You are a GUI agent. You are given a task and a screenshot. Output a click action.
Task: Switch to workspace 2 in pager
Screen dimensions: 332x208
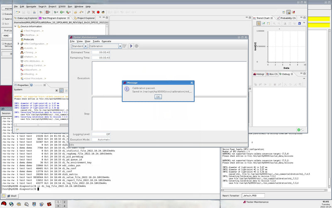tap(64, 202)
